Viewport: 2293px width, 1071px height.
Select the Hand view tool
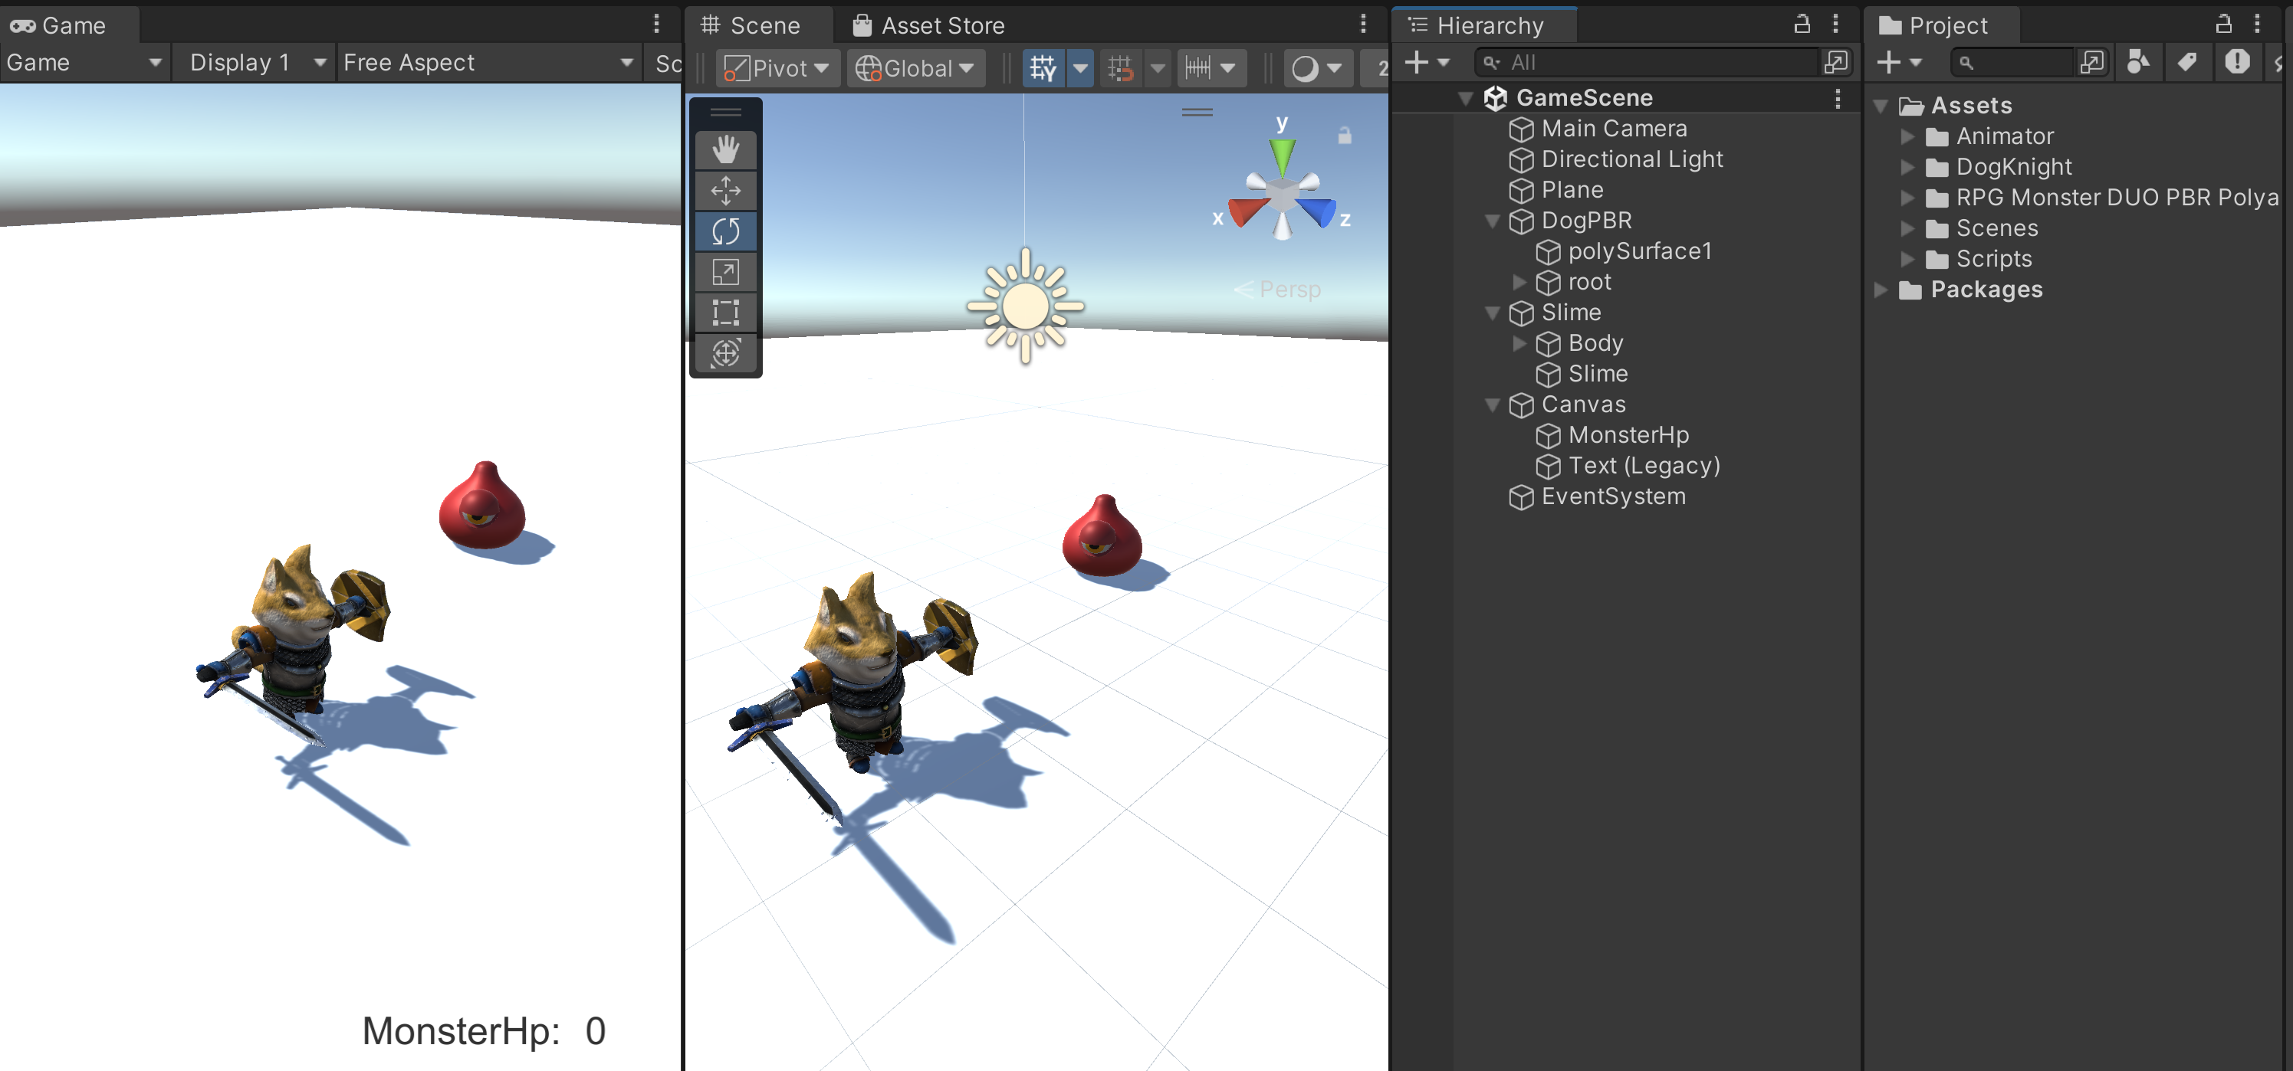tap(725, 149)
